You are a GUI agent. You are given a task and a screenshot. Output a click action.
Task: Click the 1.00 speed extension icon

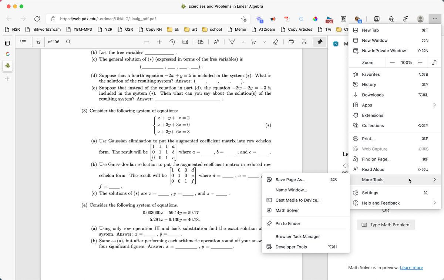(329, 20)
